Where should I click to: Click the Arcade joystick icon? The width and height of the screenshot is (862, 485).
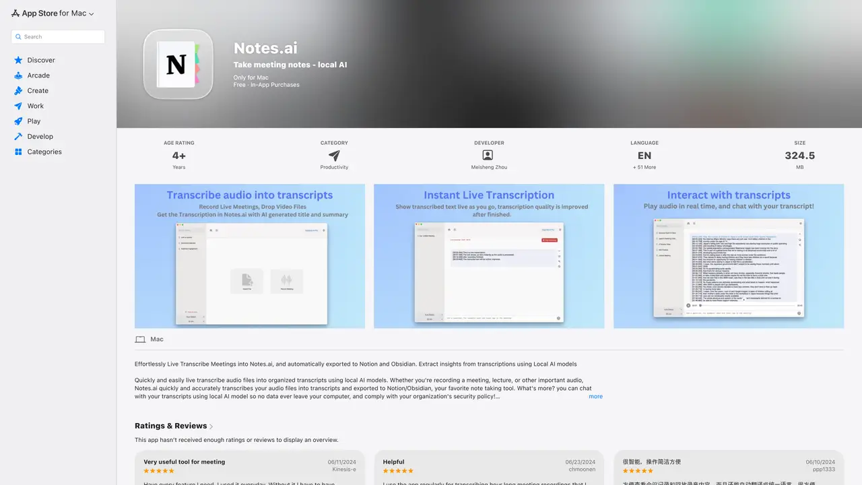point(18,75)
